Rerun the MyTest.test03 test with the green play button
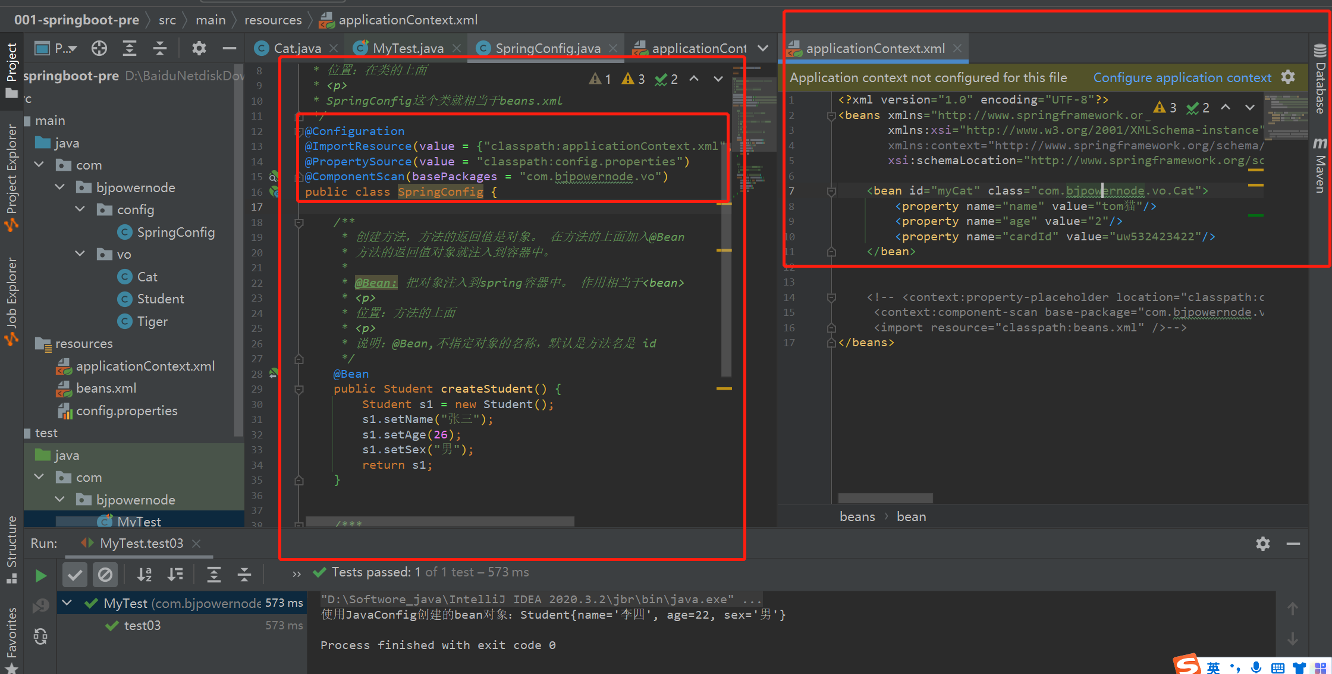Viewport: 1332px width, 674px height. [40, 575]
